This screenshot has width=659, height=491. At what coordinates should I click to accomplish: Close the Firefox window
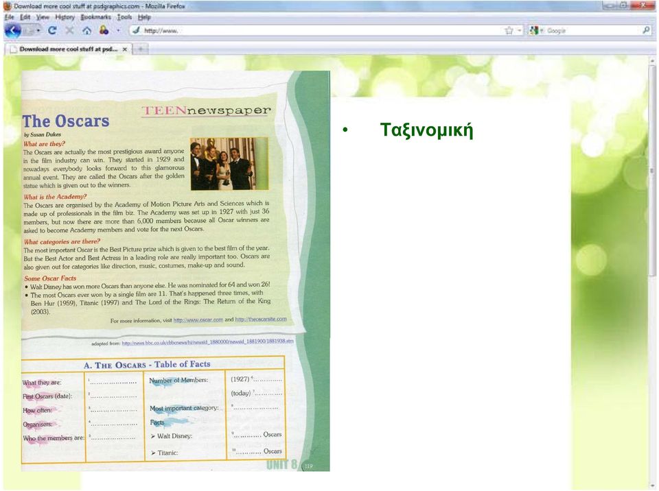[643, 5]
